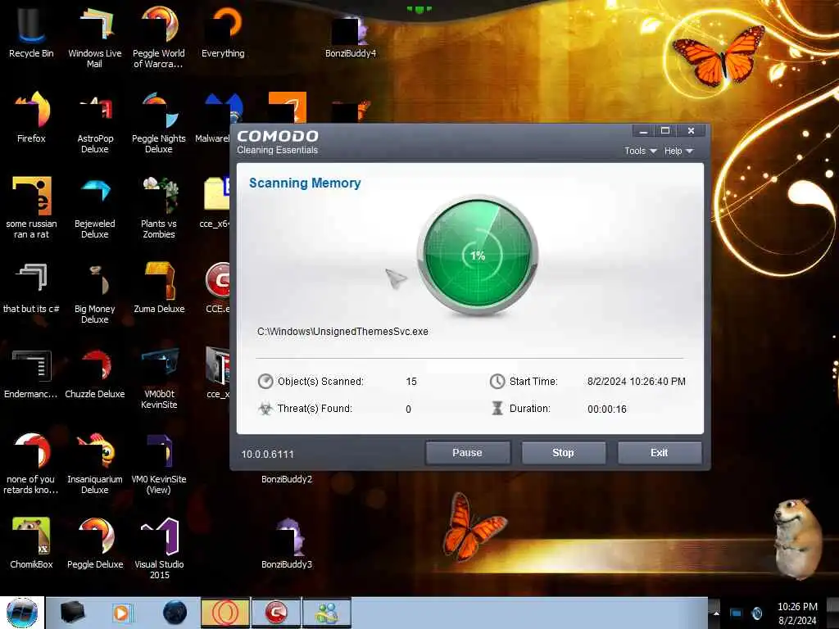Select 'some russian ran a rat' icon
The width and height of the screenshot is (839, 629).
click(x=31, y=207)
